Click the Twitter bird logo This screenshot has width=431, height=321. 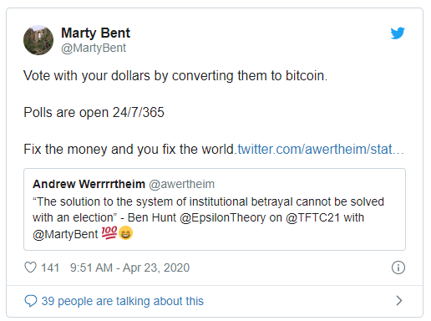(x=398, y=33)
